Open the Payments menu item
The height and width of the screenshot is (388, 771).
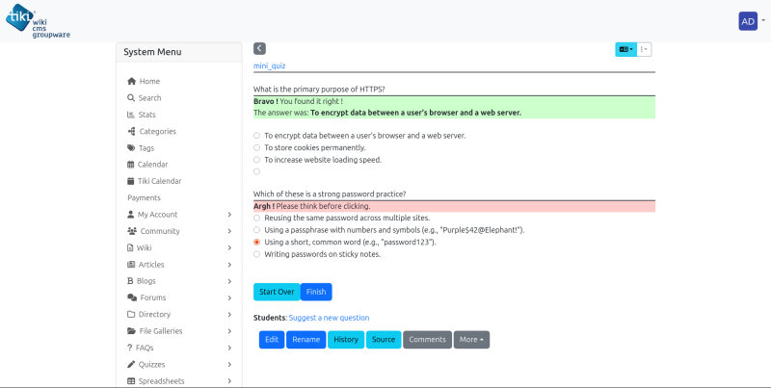[144, 198]
